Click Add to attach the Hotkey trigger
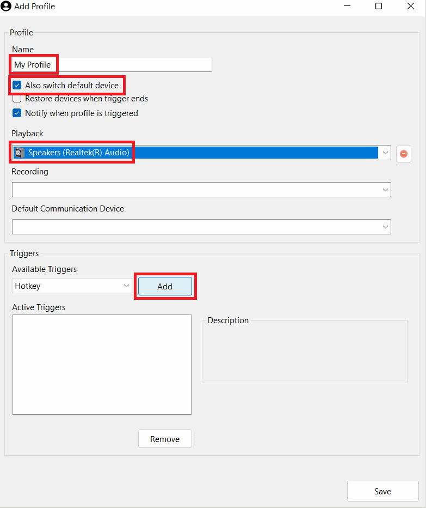This screenshot has height=508, width=426. click(165, 286)
